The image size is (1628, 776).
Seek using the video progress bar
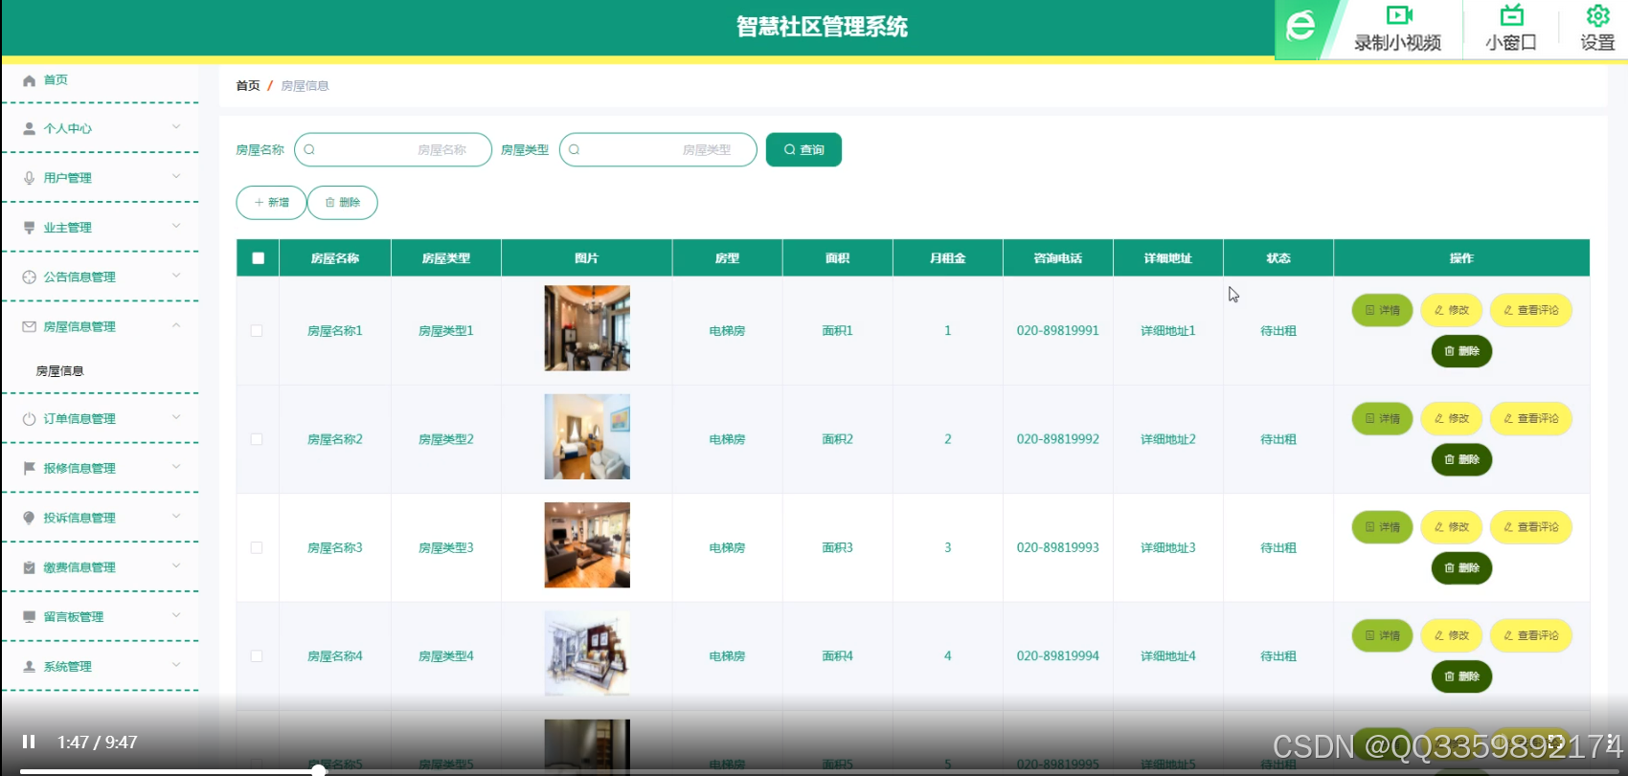814,770
